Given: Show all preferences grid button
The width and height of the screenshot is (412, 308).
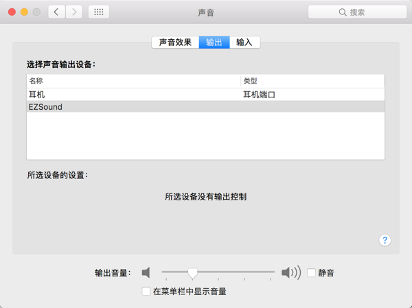Looking at the screenshot, I should [99, 12].
